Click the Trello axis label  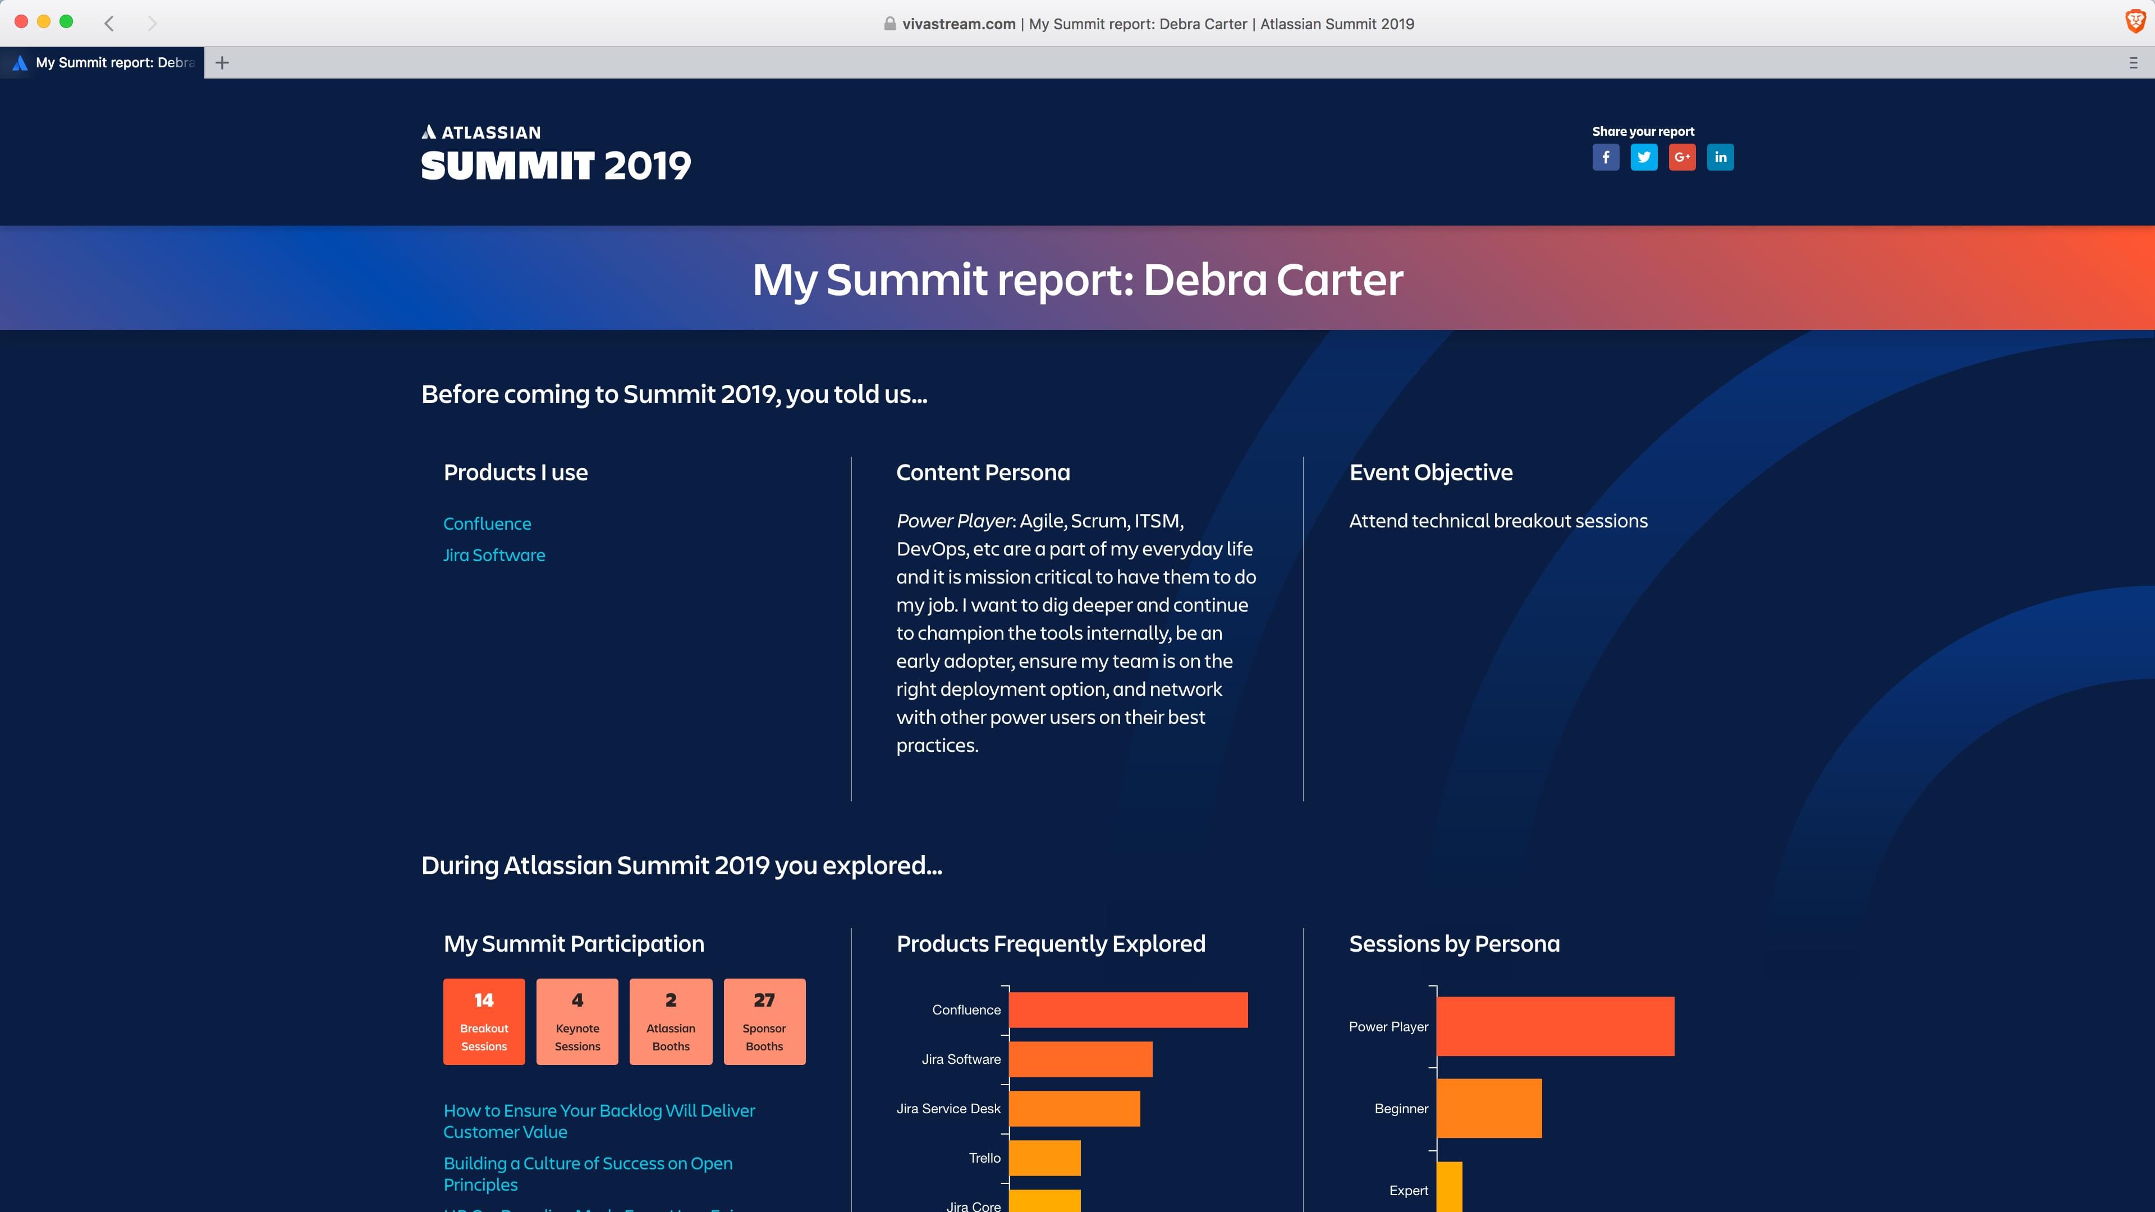click(985, 1158)
